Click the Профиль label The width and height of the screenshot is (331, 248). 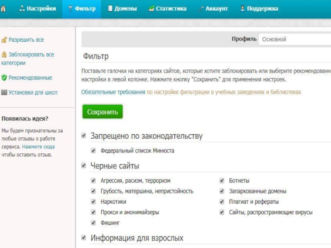tap(244, 39)
